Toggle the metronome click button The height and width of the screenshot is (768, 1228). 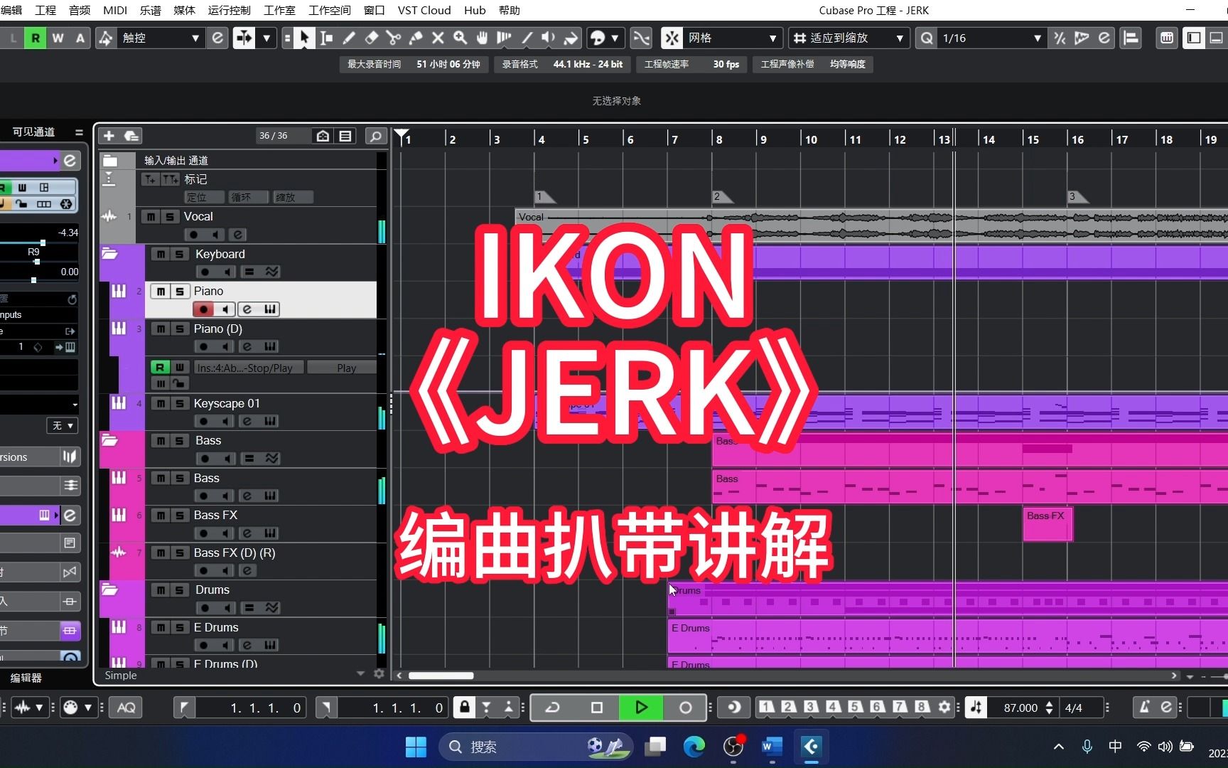click(1144, 707)
